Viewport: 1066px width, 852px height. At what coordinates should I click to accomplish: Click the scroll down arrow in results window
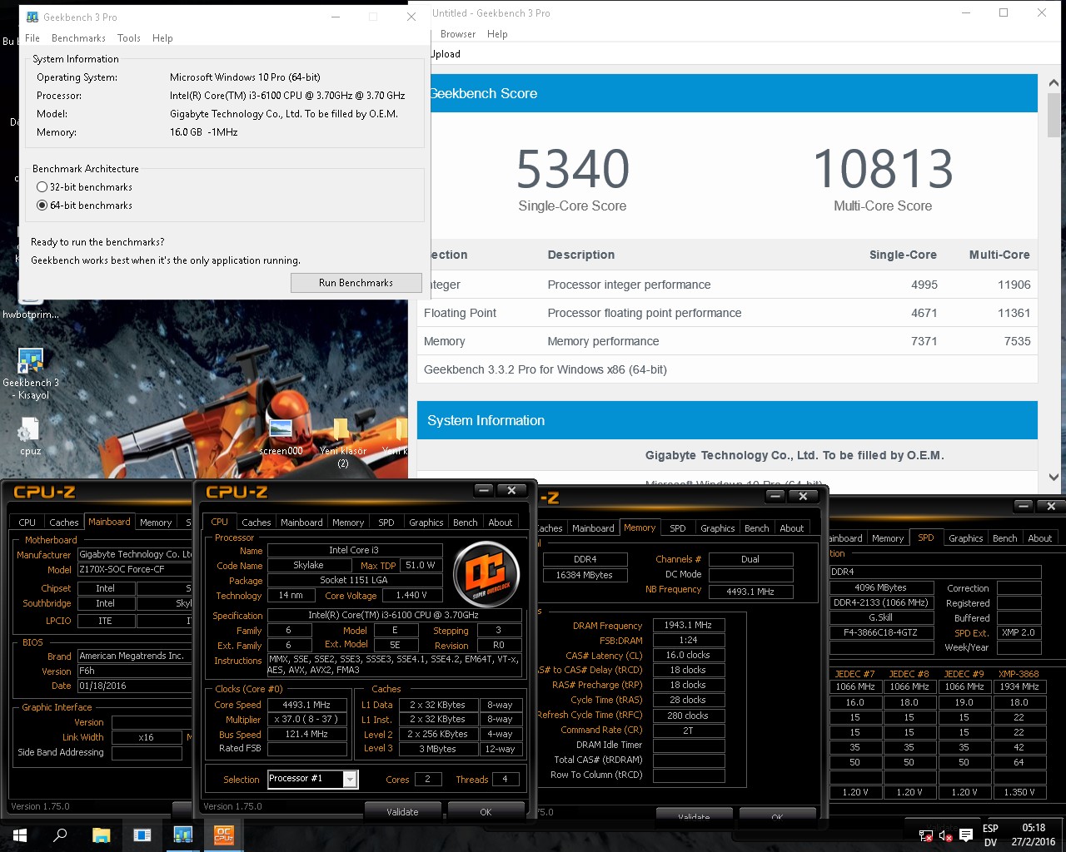tap(1054, 477)
